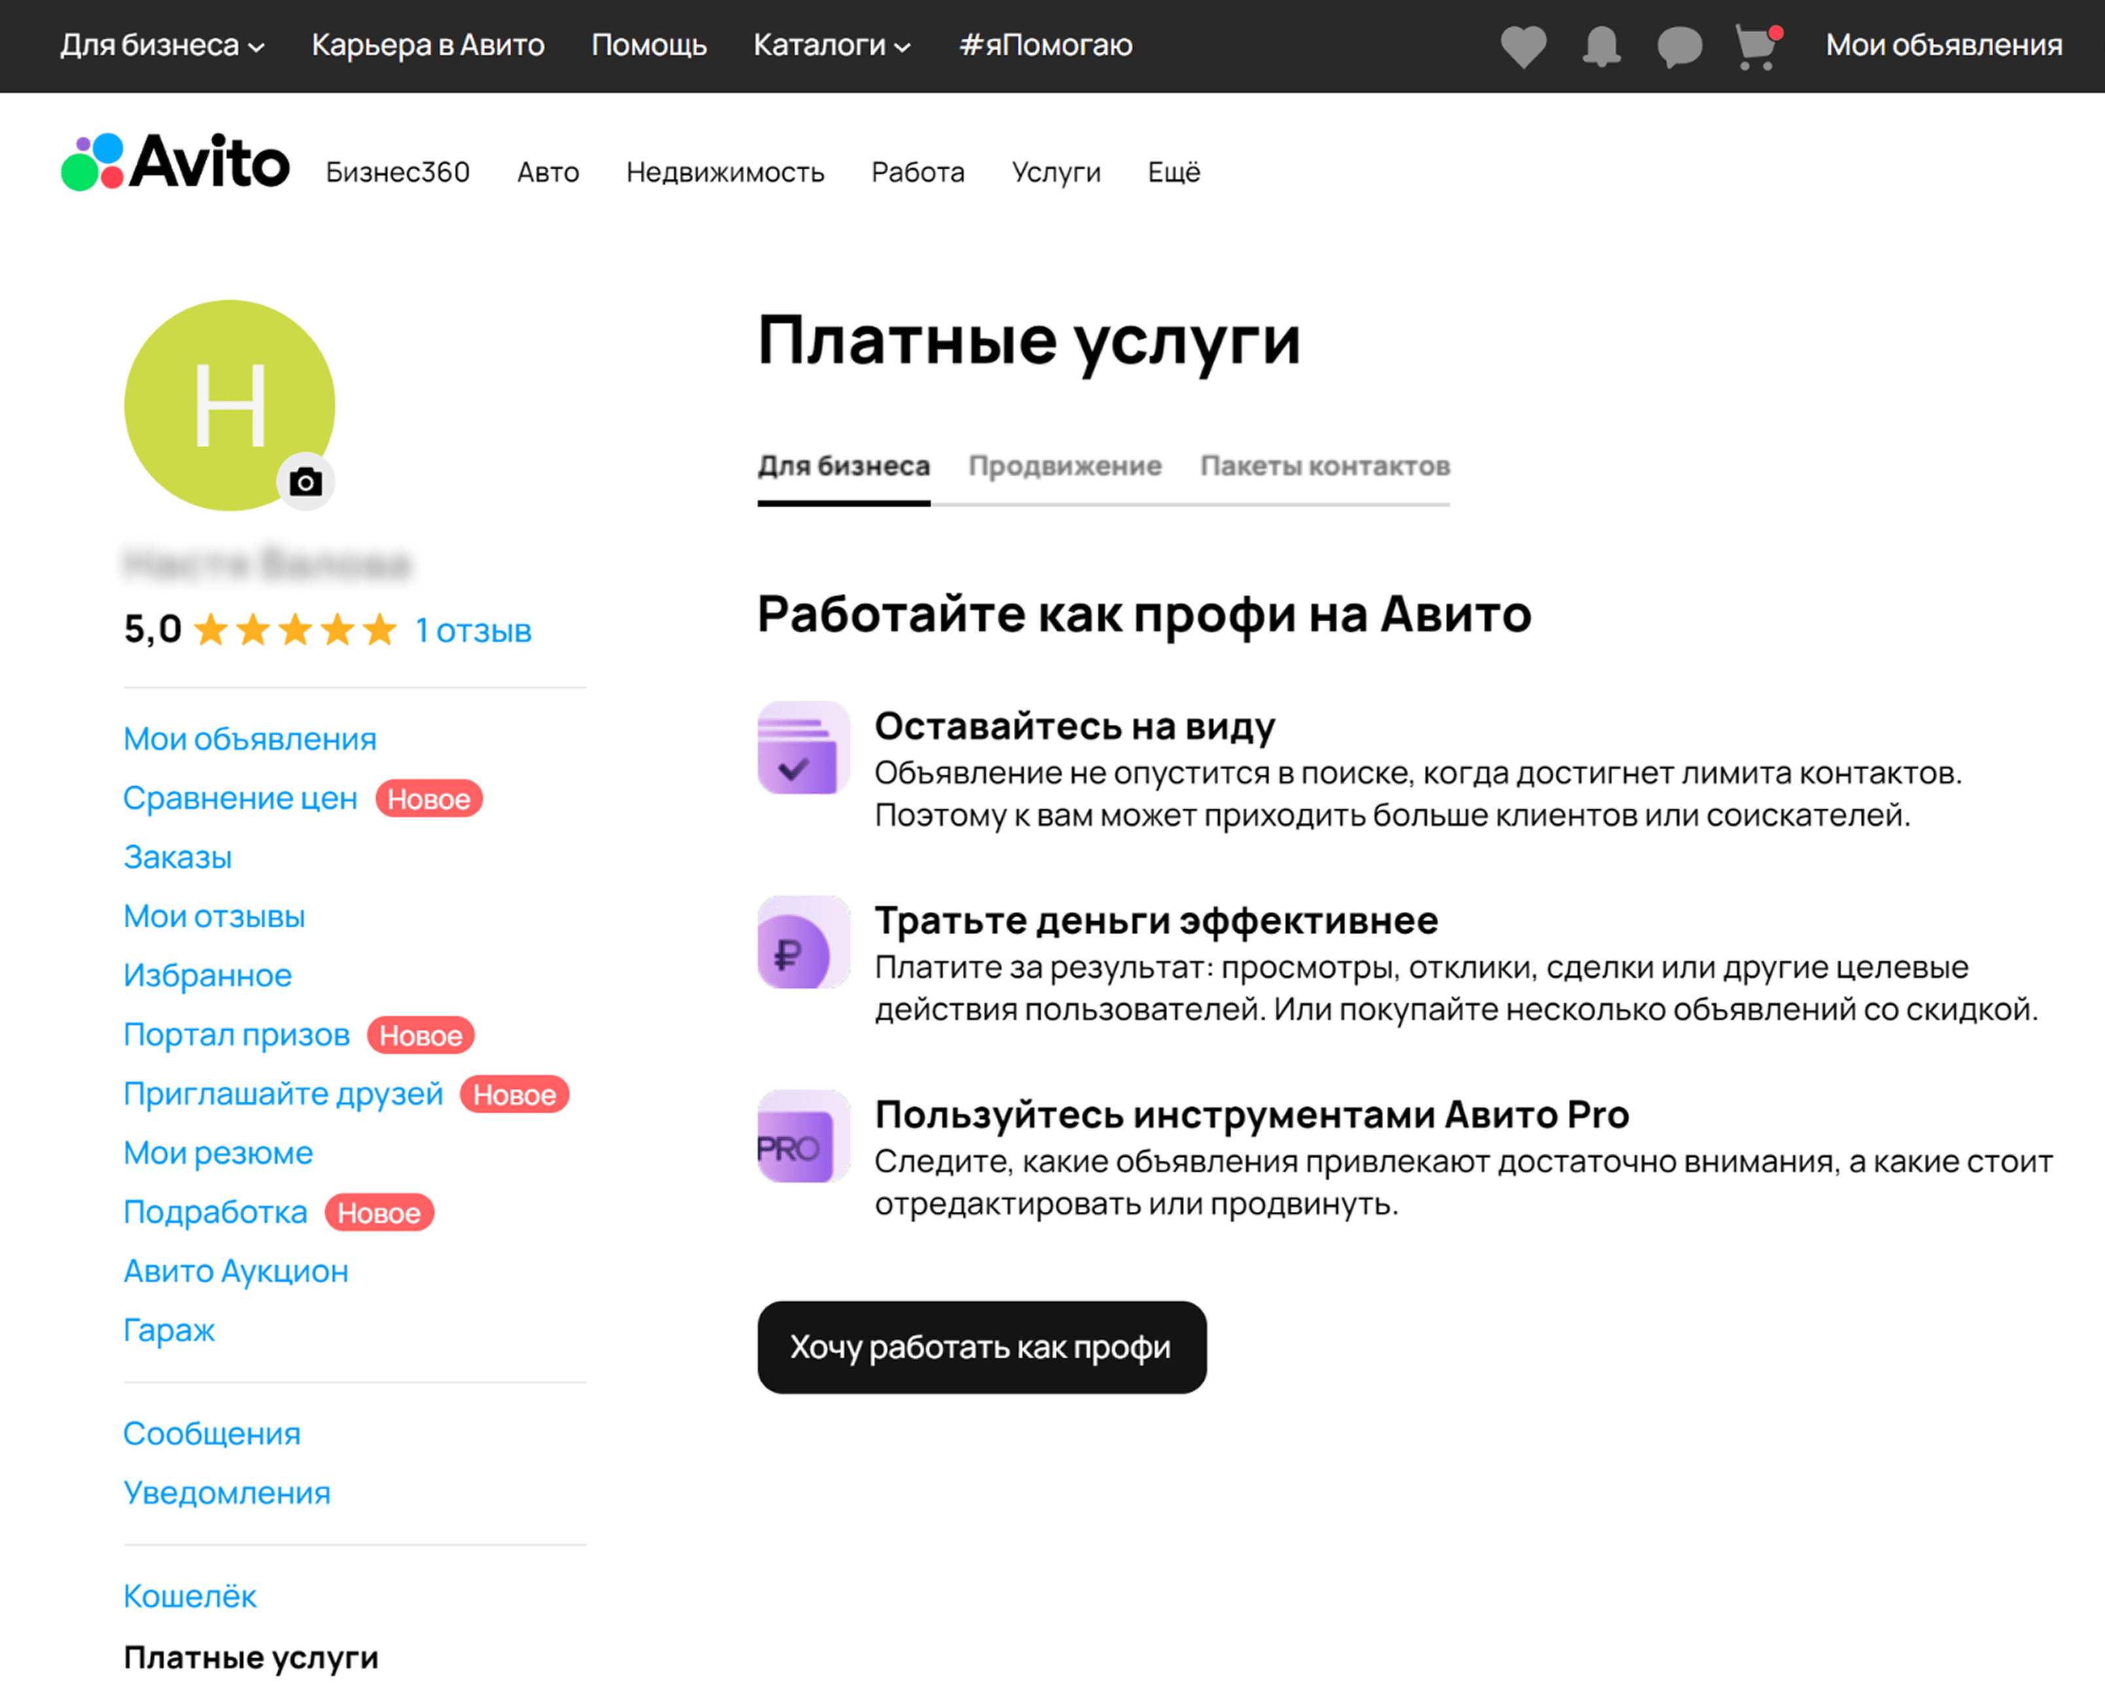Viewport: 2105px width, 1693px height.
Task: Select the Для бизнеса tab
Action: pyautogui.click(x=844, y=467)
